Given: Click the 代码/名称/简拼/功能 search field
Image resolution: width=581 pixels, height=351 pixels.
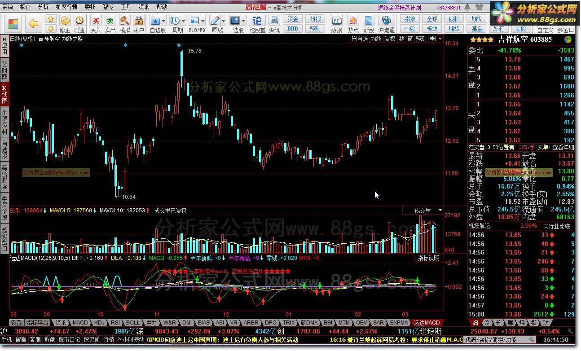Looking at the screenshot, I should click(x=500, y=340).
